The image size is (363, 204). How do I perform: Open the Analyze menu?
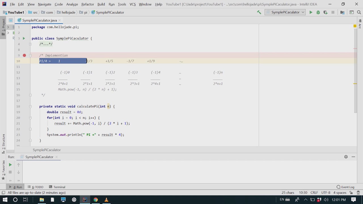[x=72, y=4]
